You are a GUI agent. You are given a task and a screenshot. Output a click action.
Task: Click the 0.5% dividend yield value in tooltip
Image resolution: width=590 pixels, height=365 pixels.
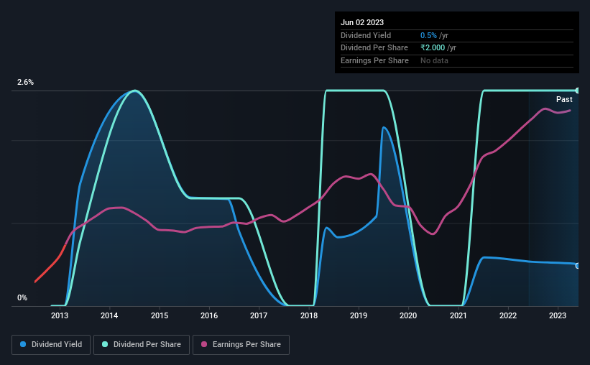[428, 35]
